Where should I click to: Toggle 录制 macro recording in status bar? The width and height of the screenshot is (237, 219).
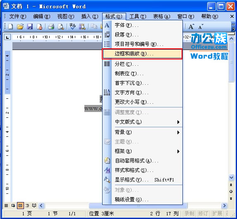189,213
